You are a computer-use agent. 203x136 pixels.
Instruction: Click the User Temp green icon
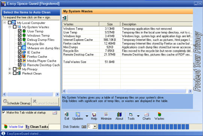(x=24, y=31)
